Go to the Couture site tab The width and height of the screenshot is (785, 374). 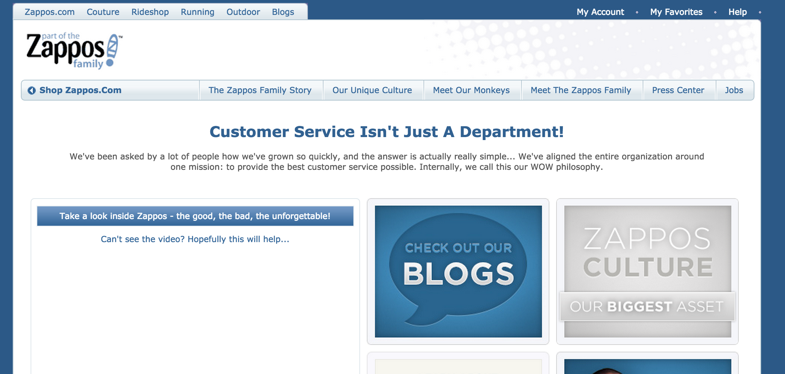click(x=103, y=12)
